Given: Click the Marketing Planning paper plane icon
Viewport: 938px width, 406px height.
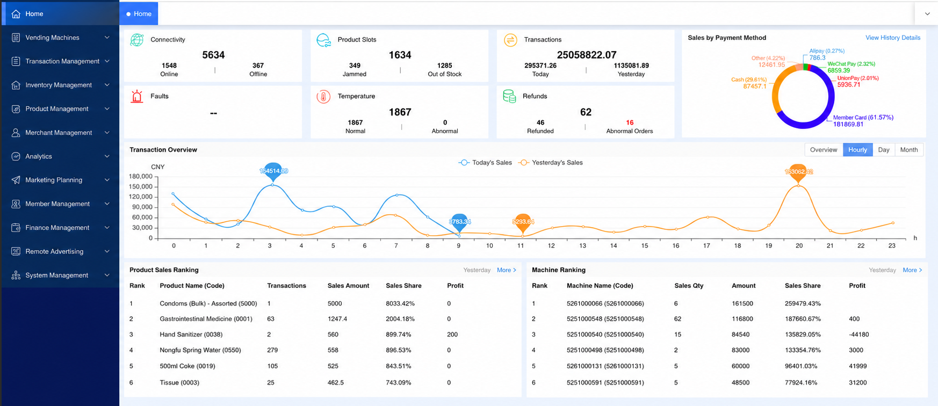Looking at the screenshot, I should click(x=16, y=180).
